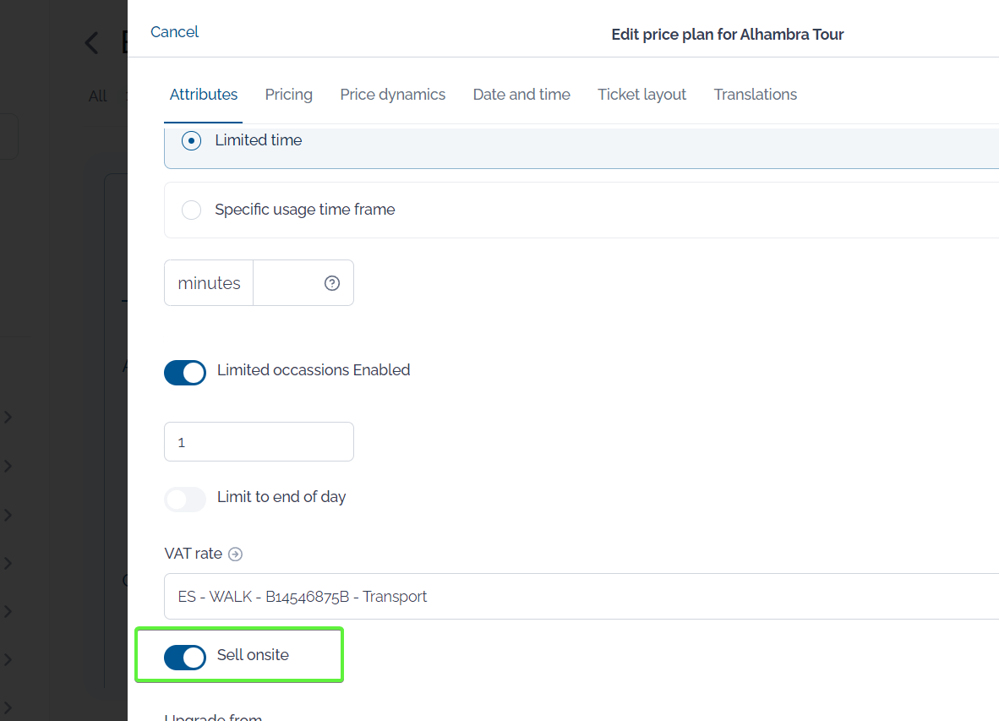Open the Translations tab
This screenshot has height=721, width=999.
pos(755,95)
